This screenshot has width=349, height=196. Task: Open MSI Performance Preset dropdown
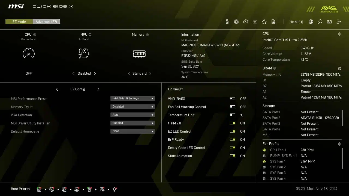133,99
